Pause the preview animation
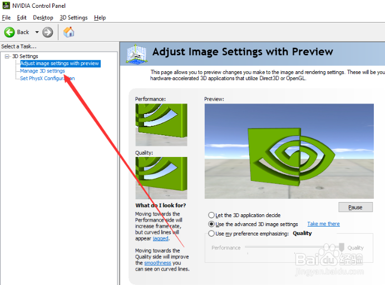Image resolution: width=385 pixels, height=285 pixels. 356,207
